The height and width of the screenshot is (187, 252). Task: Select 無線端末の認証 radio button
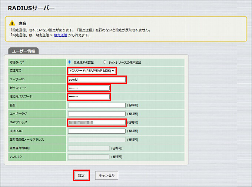click(70, 62)
